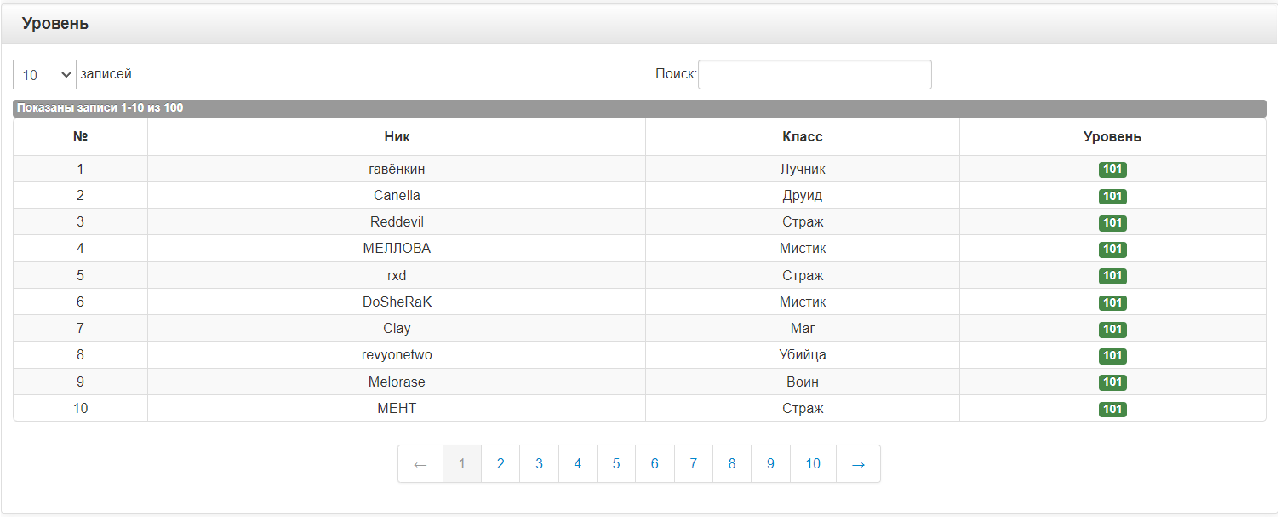Click the № column header
Image resolution: width=1281 pixels, height=517 pixels.
(81, 137)
